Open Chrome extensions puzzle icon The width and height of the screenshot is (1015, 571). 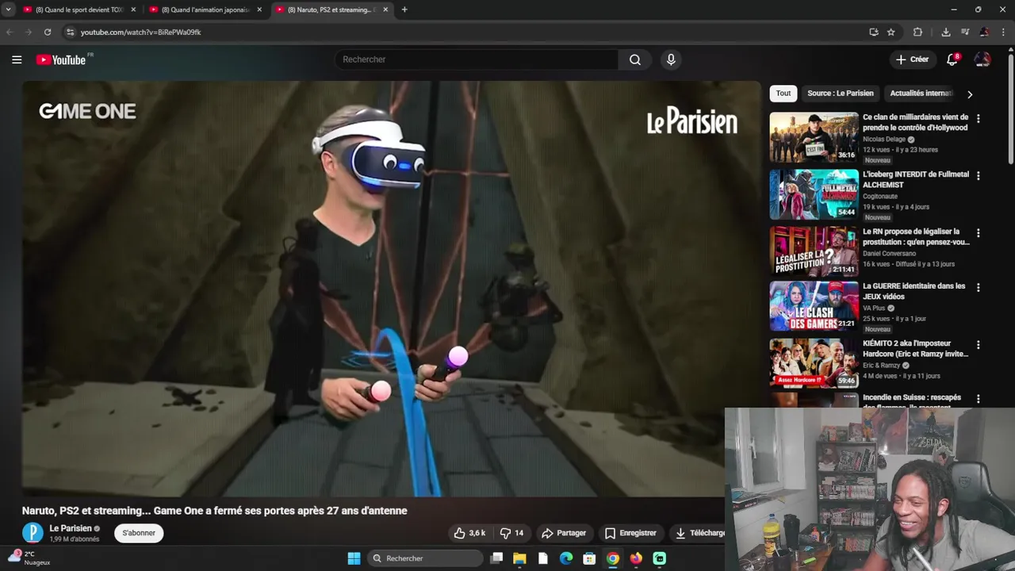pyautogui.click(x=917, y=32)
